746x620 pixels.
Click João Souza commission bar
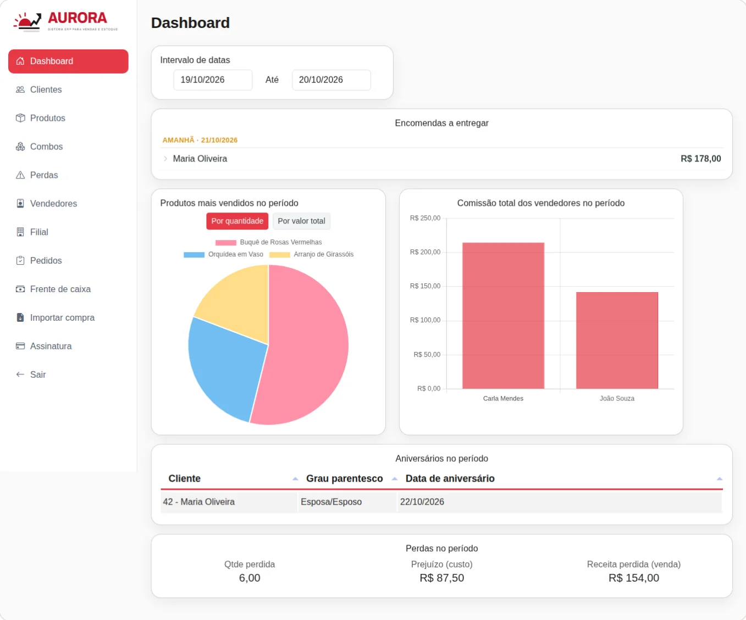point(617,340)
